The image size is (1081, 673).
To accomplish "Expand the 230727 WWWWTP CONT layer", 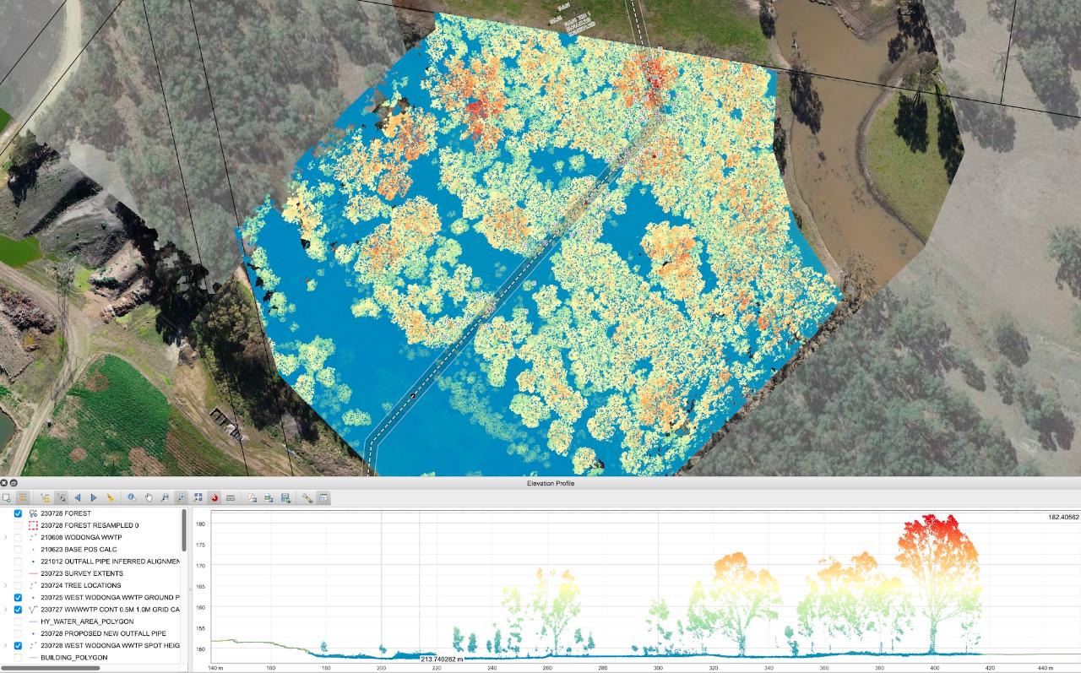I will pos(6,610).
